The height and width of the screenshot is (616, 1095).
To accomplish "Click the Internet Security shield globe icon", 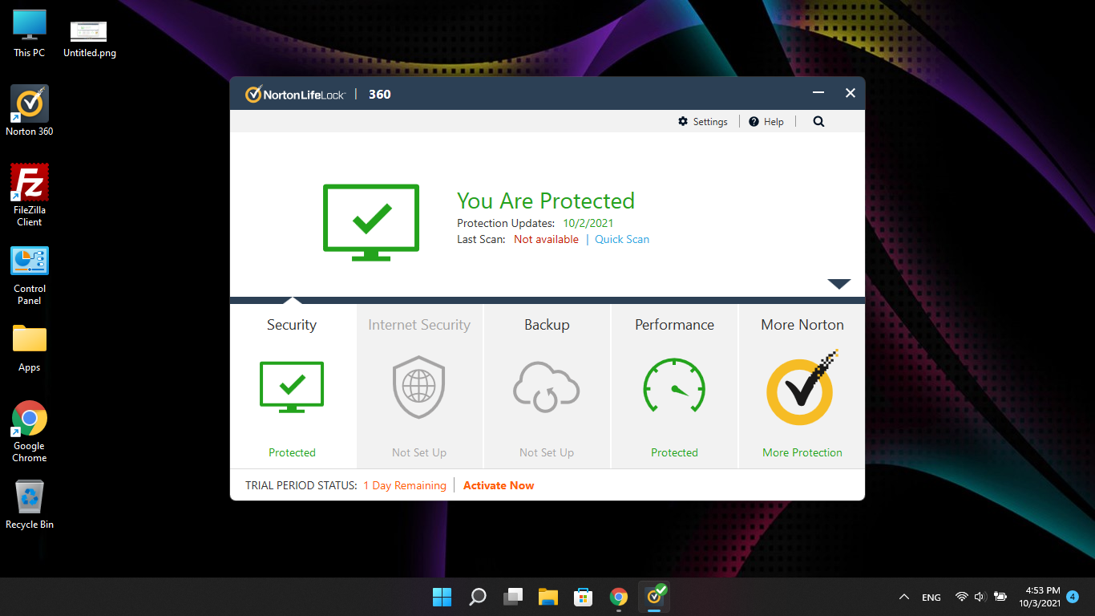I will [x=418, y=387].
